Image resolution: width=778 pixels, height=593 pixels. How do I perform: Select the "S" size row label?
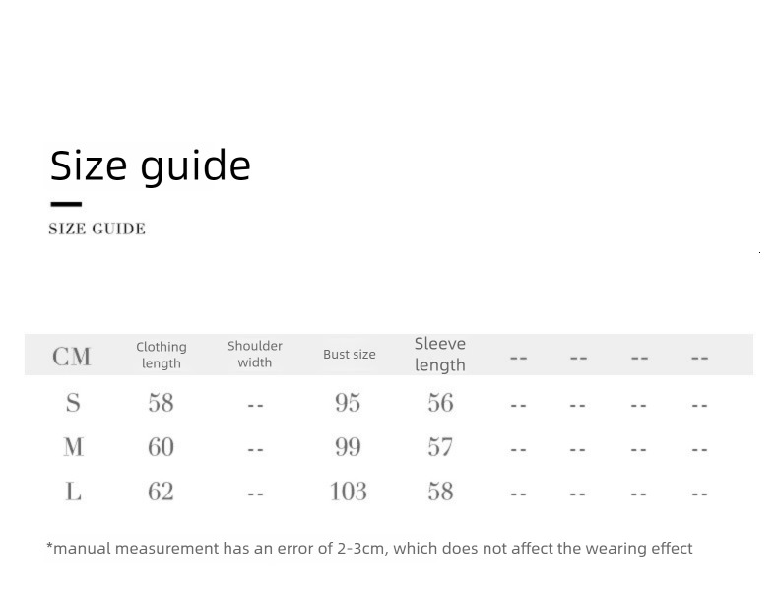pyautogui.click(x=73, y=403)
